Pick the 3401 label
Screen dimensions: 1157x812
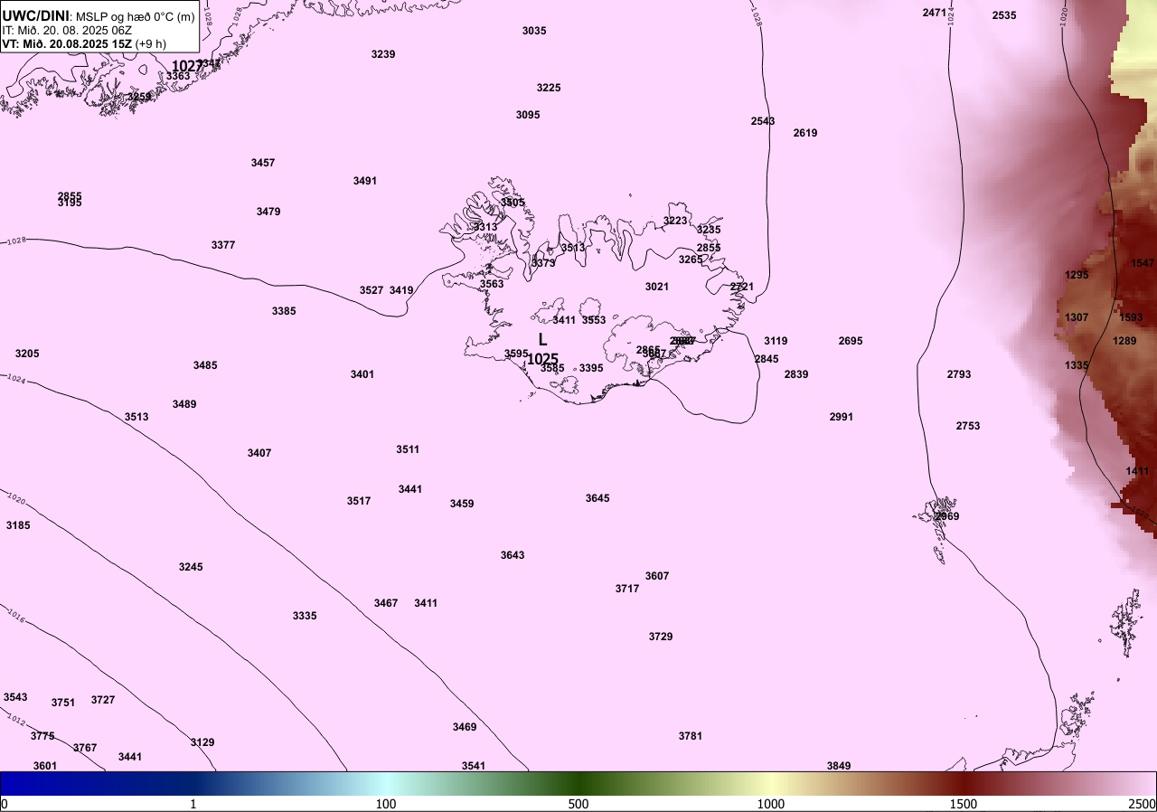pos(362,374)
